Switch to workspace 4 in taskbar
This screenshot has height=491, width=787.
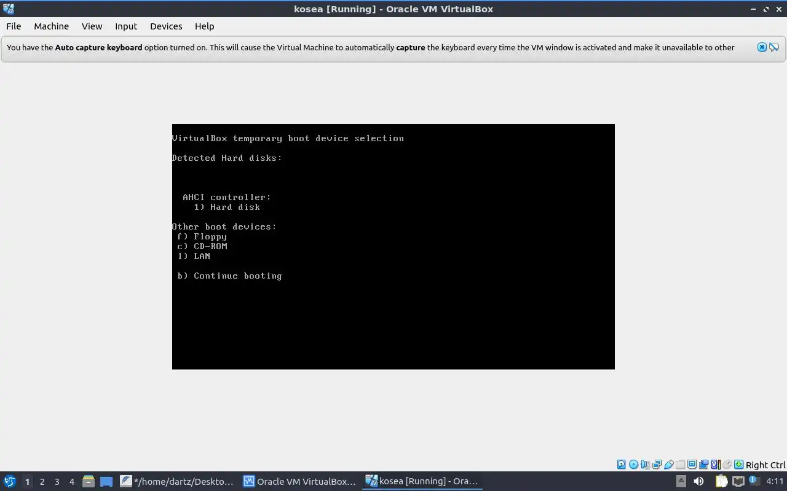71,481
